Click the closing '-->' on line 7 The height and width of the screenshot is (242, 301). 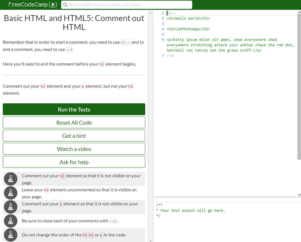coord(170,56)
